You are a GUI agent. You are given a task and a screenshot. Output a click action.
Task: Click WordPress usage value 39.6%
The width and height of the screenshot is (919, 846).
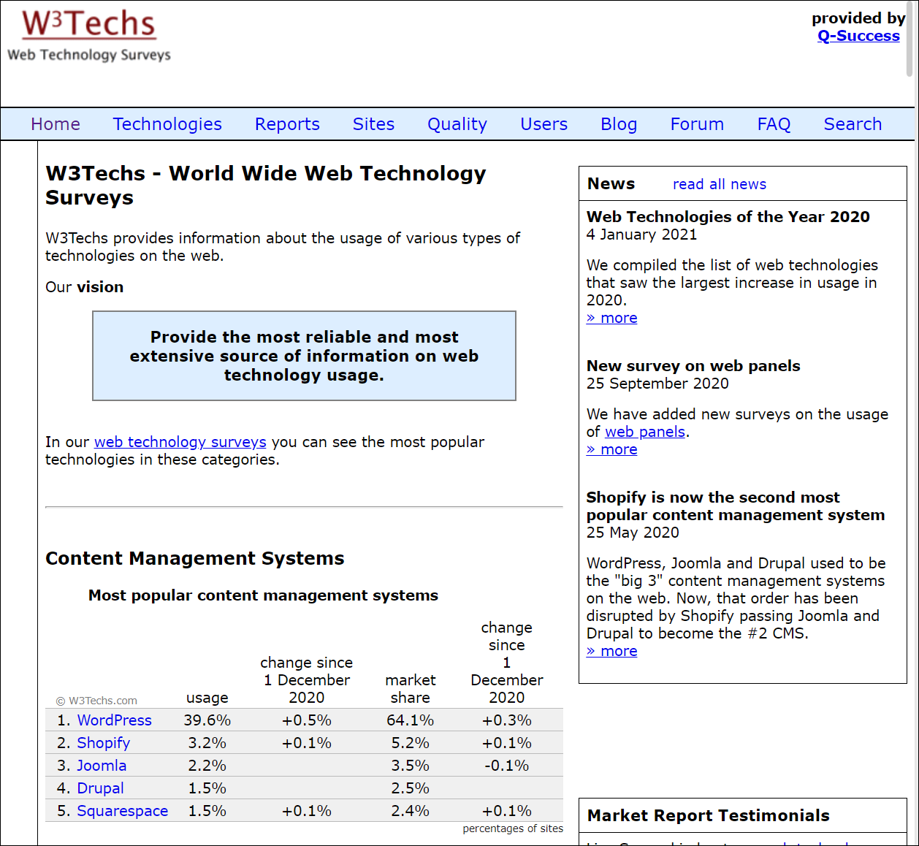207,720
